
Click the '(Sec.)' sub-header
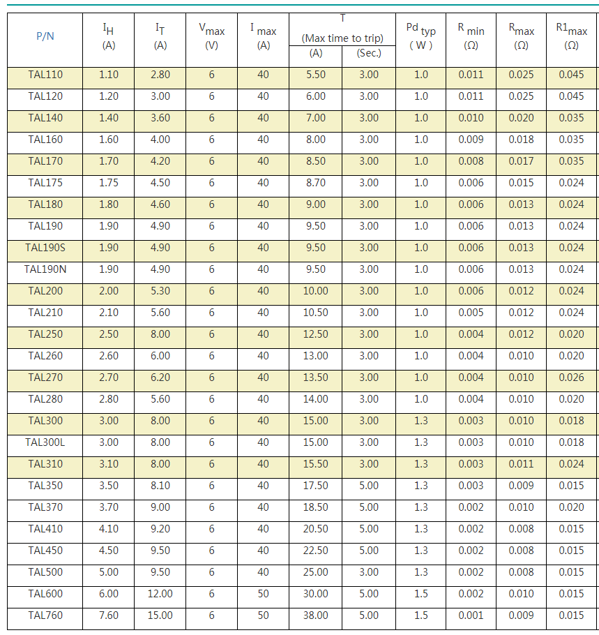coord(369,53)
